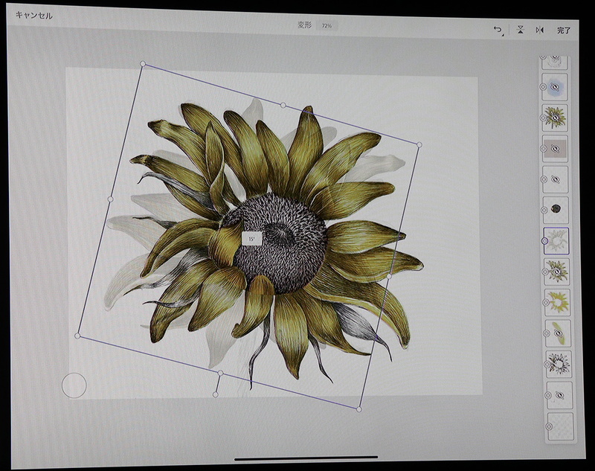Select the yellow petals ring layer thumbnail
The height and width of the screenshot is (471, 595).
(557, 303)
